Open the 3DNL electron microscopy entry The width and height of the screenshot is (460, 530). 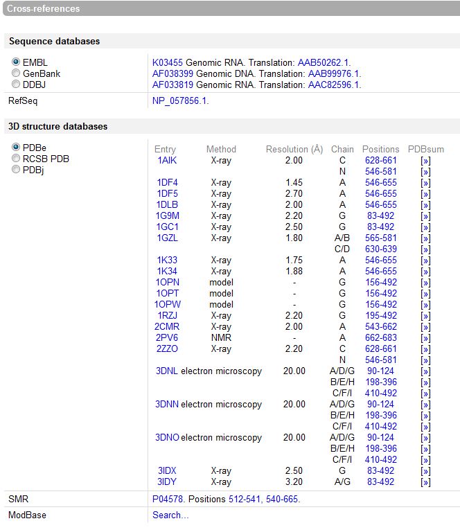pyautogui.click(x=167, y=371)
